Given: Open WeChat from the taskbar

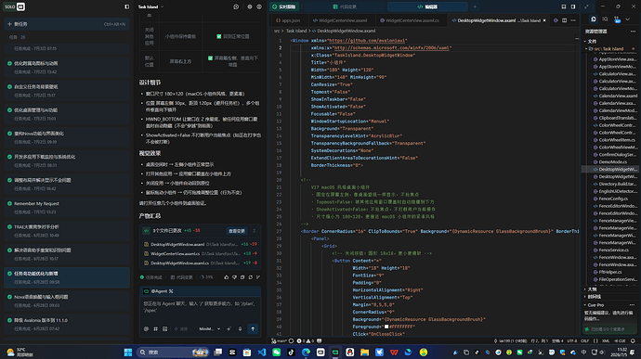Looking at the screenshot, I should pos(276,353).
